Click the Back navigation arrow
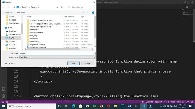195x109 pixels. [4, 7]
